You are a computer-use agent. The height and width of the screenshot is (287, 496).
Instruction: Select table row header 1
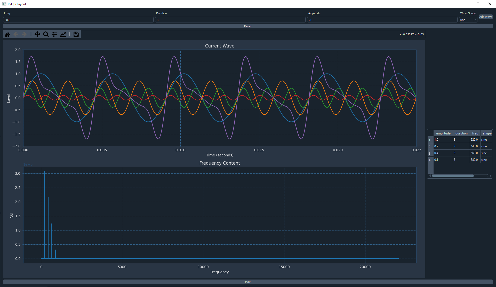click(x=430, y=140)
